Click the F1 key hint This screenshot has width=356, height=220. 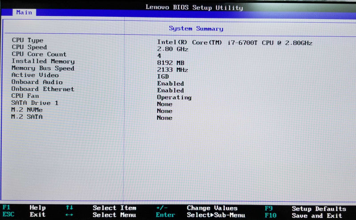coord(6,207)
